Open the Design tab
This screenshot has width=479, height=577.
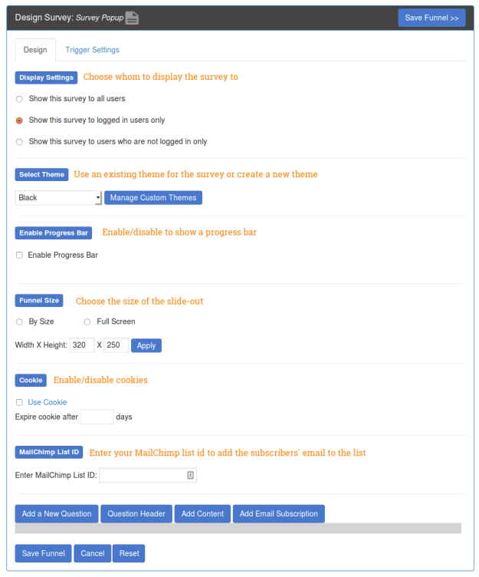[x=35, y=50]
